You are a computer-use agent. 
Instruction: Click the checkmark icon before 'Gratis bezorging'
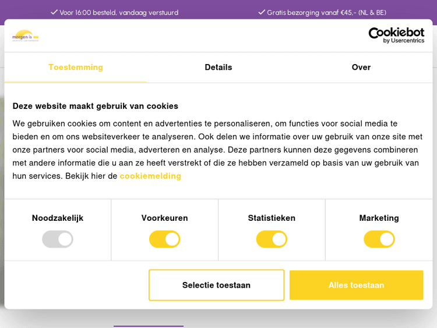click(262, 12)
